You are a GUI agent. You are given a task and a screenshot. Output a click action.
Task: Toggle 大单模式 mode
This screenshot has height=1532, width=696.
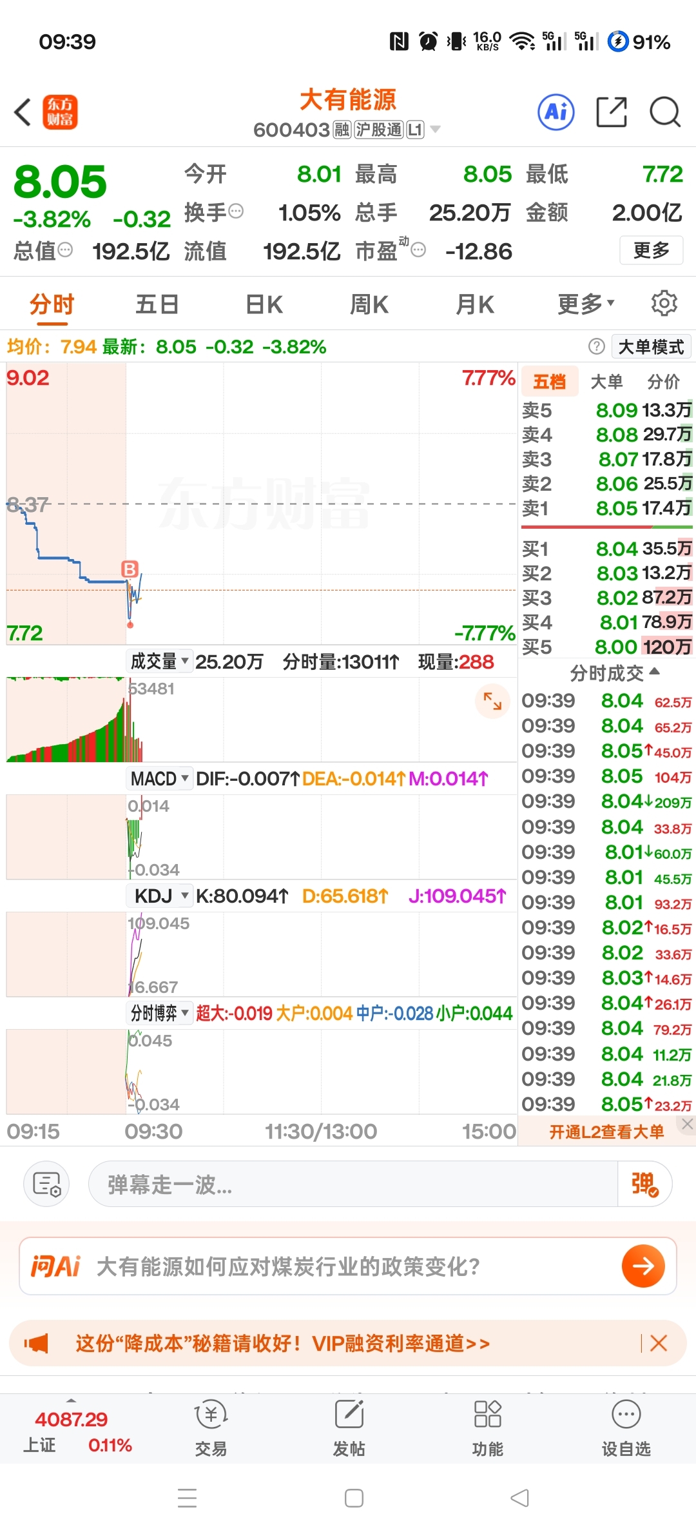coord(651,347)
